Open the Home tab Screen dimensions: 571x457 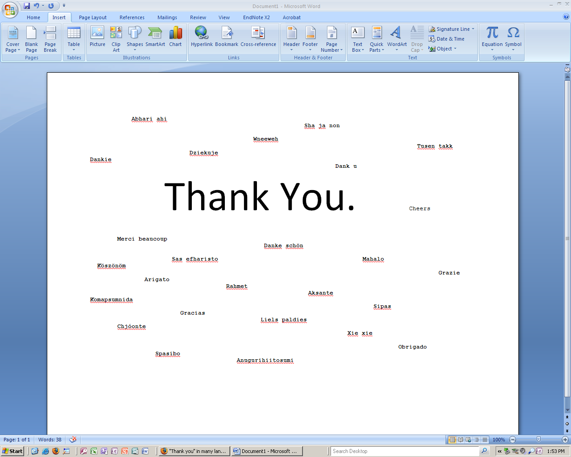pos(33,17)
